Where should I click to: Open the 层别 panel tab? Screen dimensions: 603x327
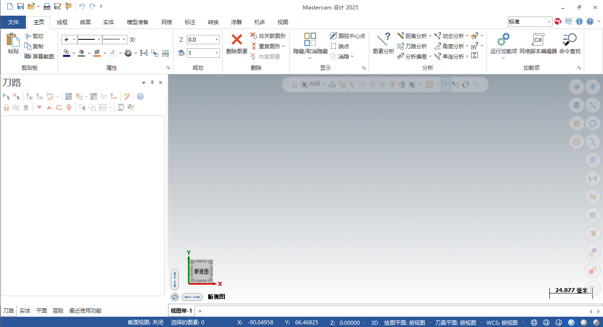[58, 310]
